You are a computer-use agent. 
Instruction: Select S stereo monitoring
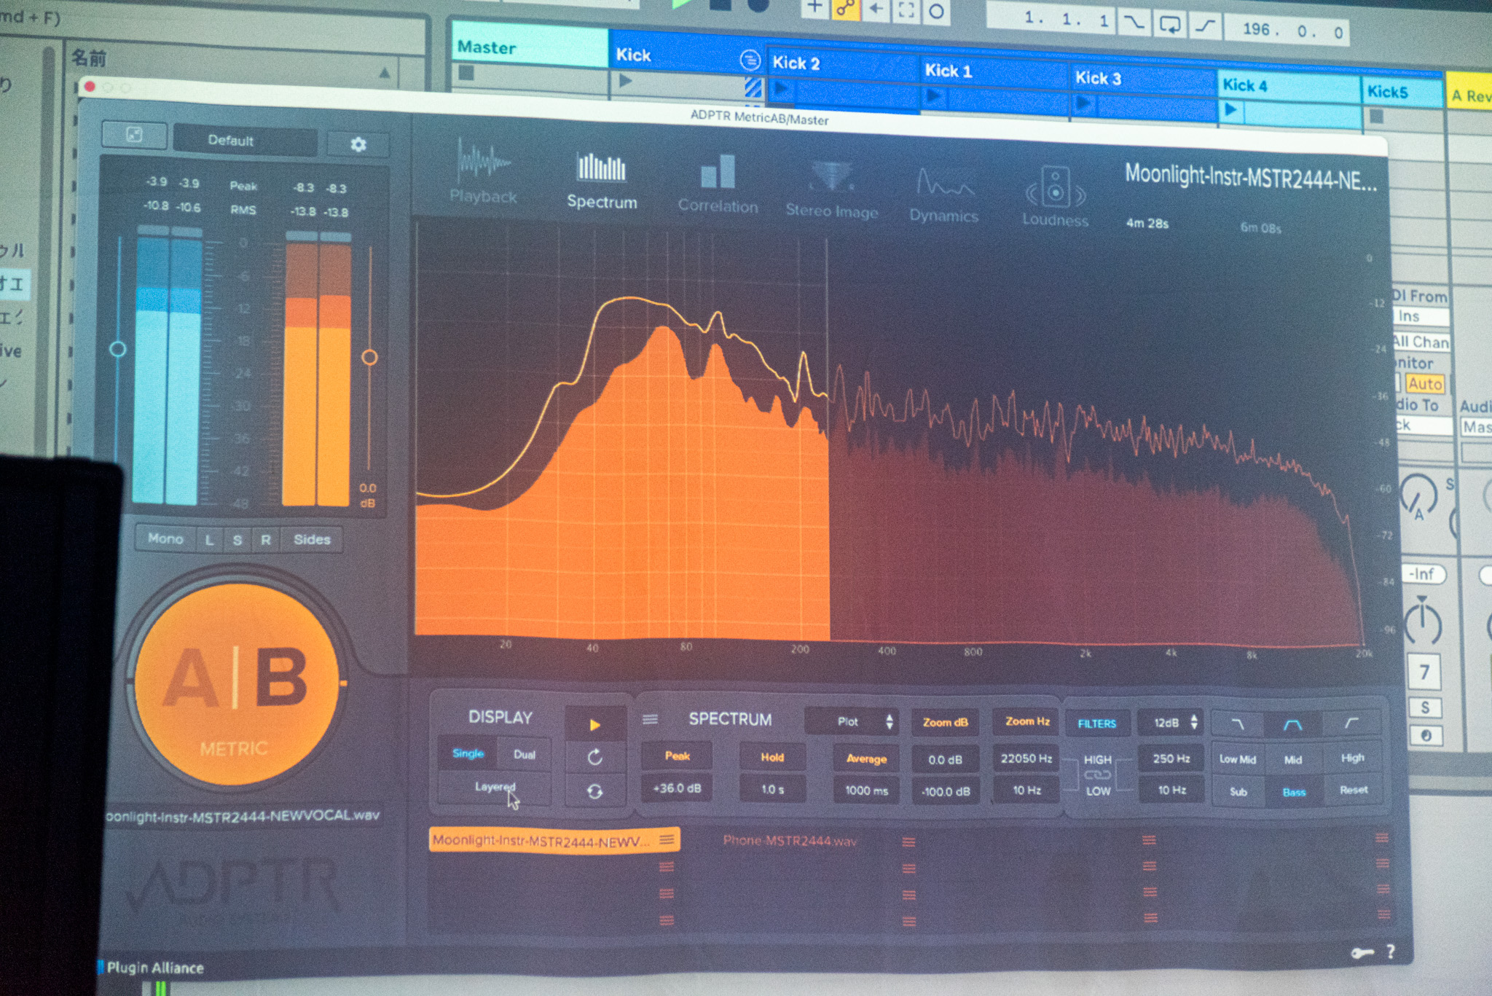[237, 540]
